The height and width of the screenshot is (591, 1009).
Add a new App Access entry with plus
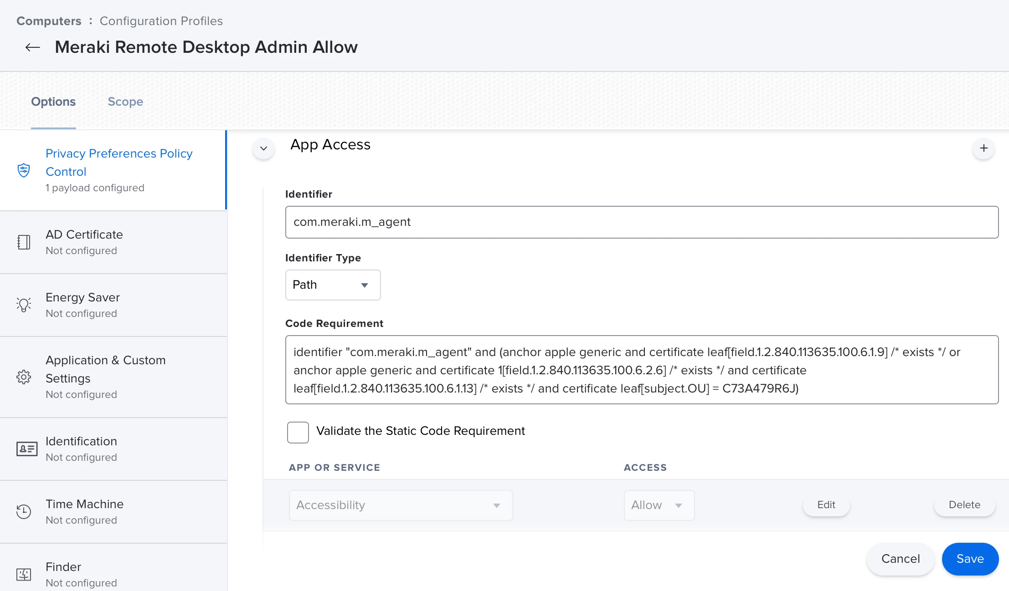tap(984, 148)
